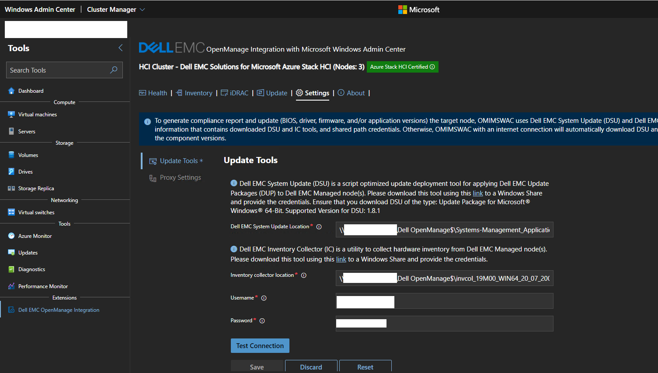Click the Update tab icon

point(261,93)
